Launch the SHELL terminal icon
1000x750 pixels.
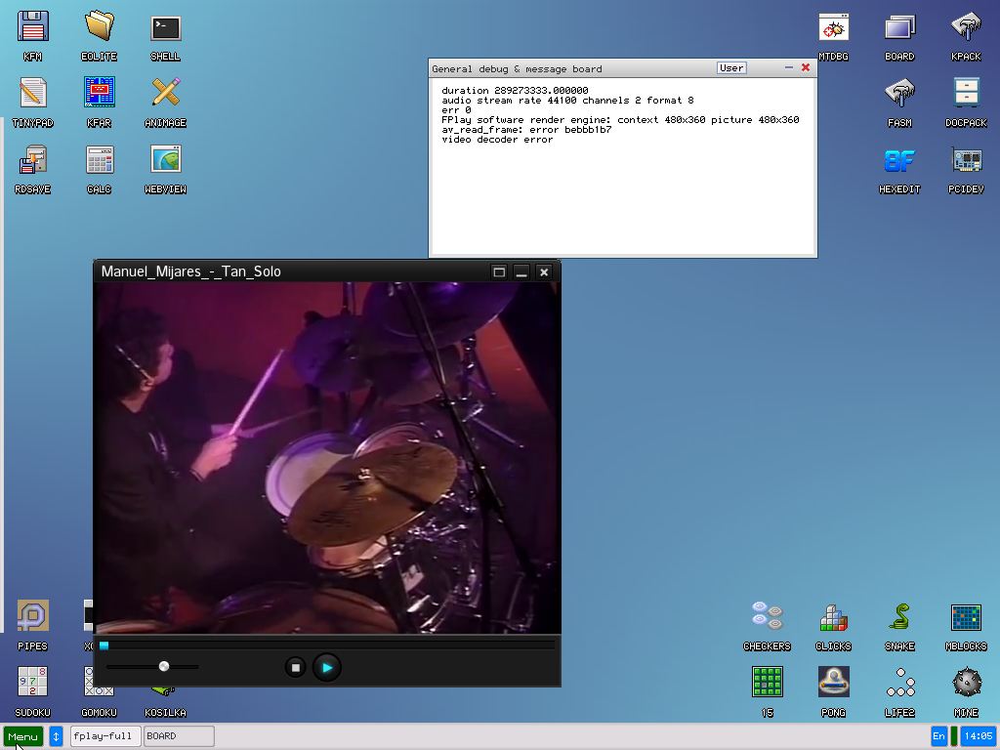click(x=165, y=27)
